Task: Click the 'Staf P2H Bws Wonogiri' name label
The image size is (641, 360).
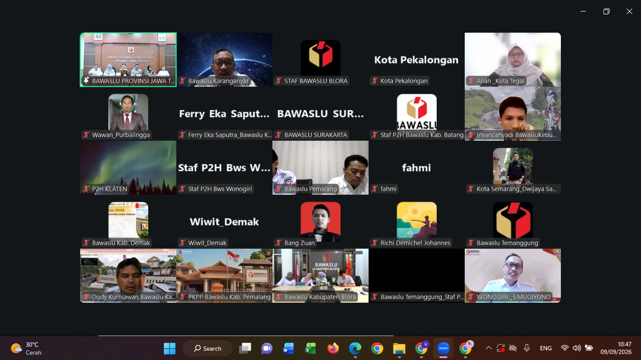Action: click(220, 189)
